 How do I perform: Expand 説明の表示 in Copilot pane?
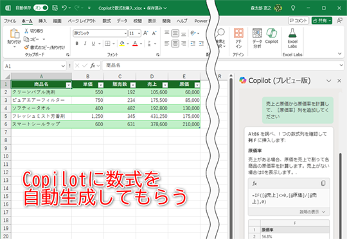click(312, 212)
